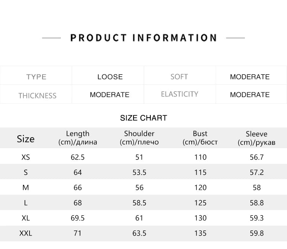Click the 58.8 sleeve value for L
Screen dimensions: 287x249
256,203
